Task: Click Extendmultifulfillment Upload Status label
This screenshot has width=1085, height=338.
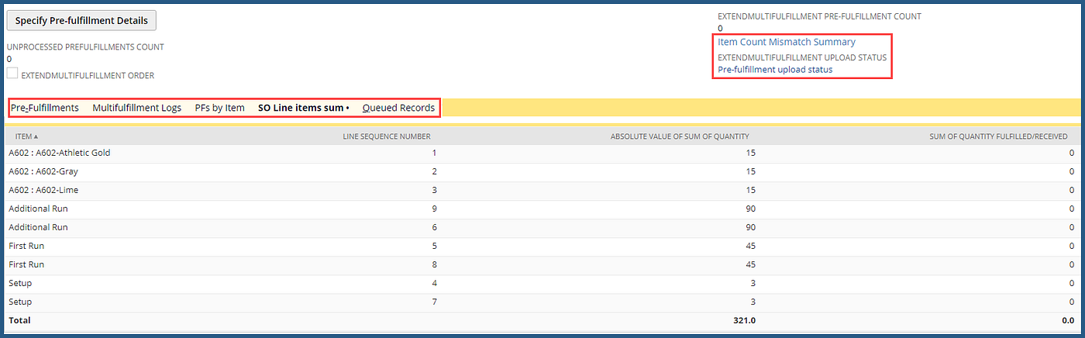Action: click(802, 57)
